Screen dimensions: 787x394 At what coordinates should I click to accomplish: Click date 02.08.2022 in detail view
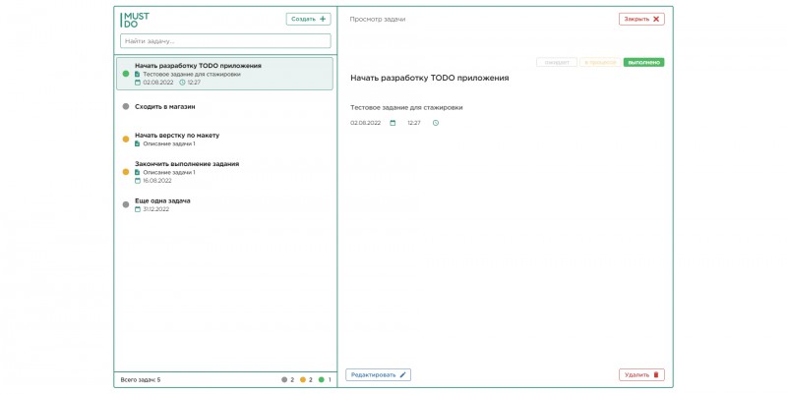(x=365, y=123)
